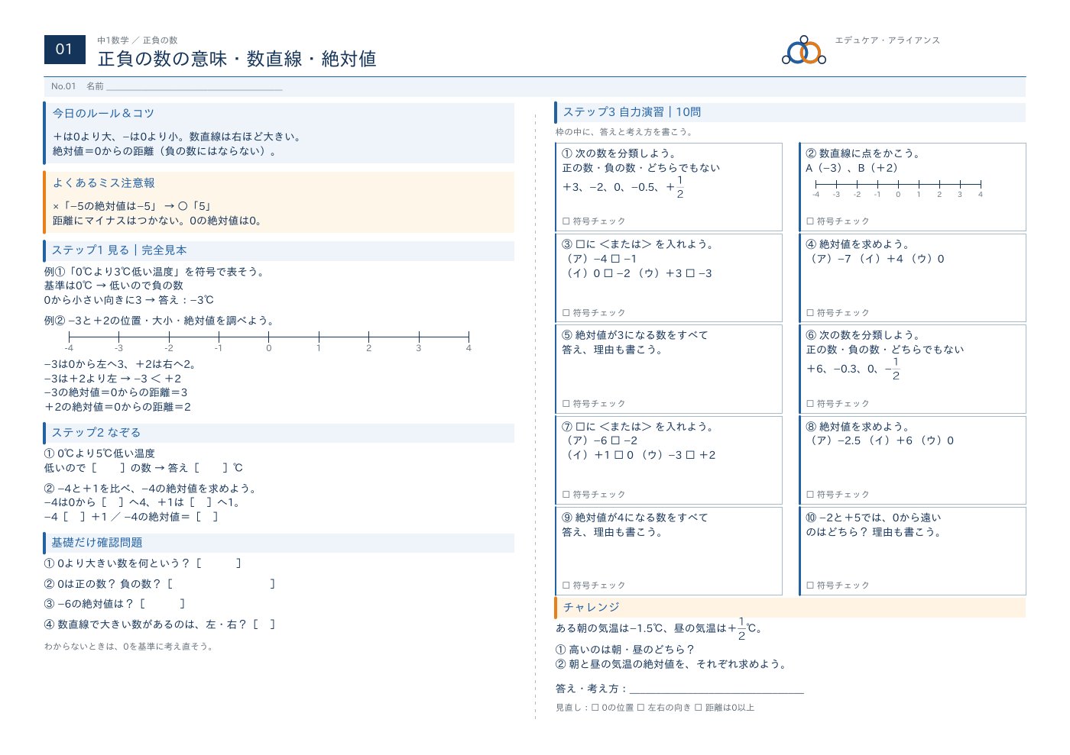The width and height of the screenshot is (1070, 755).
Task: Click the hint "わからないときは、0を基準に考え直そう。"
Action: point(130,647)
